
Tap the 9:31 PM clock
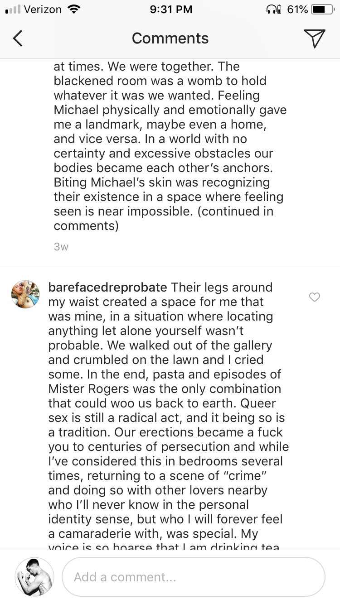(170, 9)
